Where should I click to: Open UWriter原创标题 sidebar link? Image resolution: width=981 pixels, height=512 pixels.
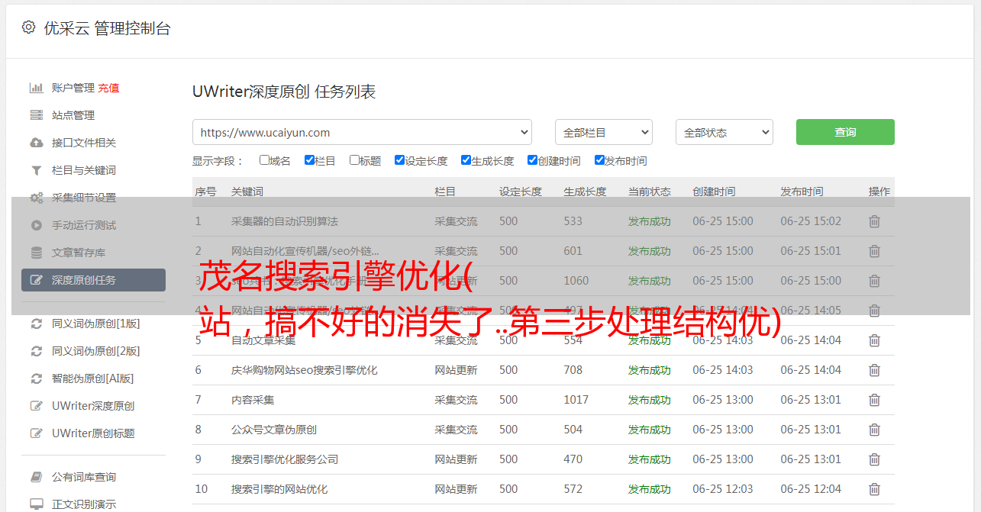[x=93, y=433]
